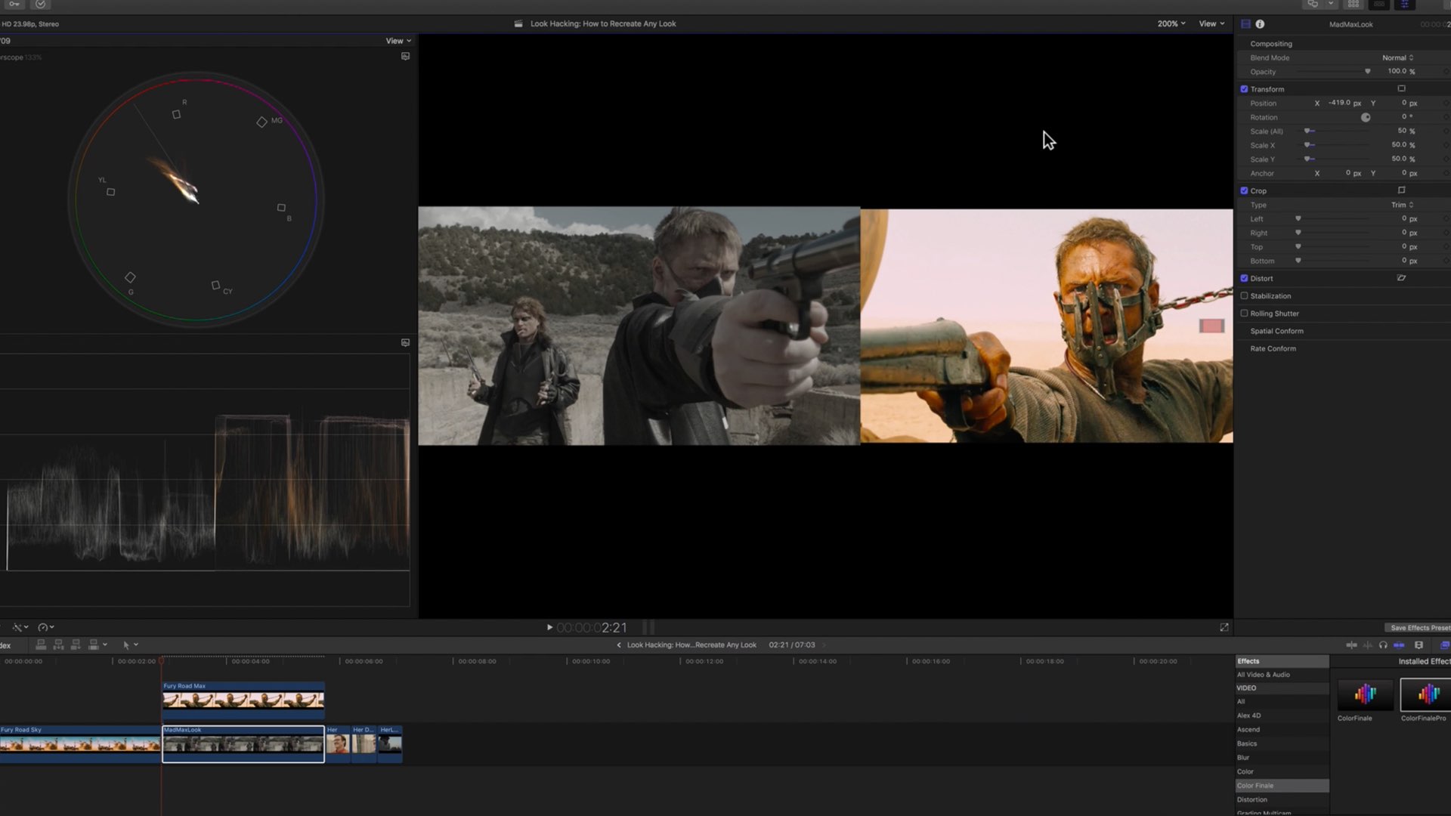This screenshot has height=816, width=1451.
Task: Toggle viewer fullscreen expand icon
Action: coord(1224,627)
